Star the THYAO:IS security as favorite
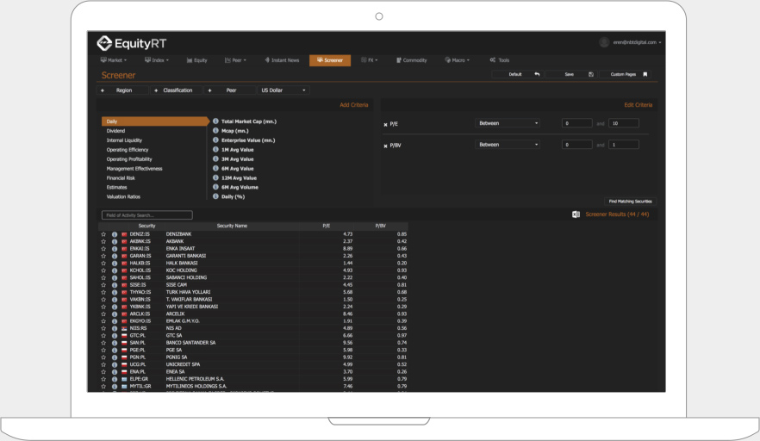The height and width of the screenshot is (441, 760). 103,292
